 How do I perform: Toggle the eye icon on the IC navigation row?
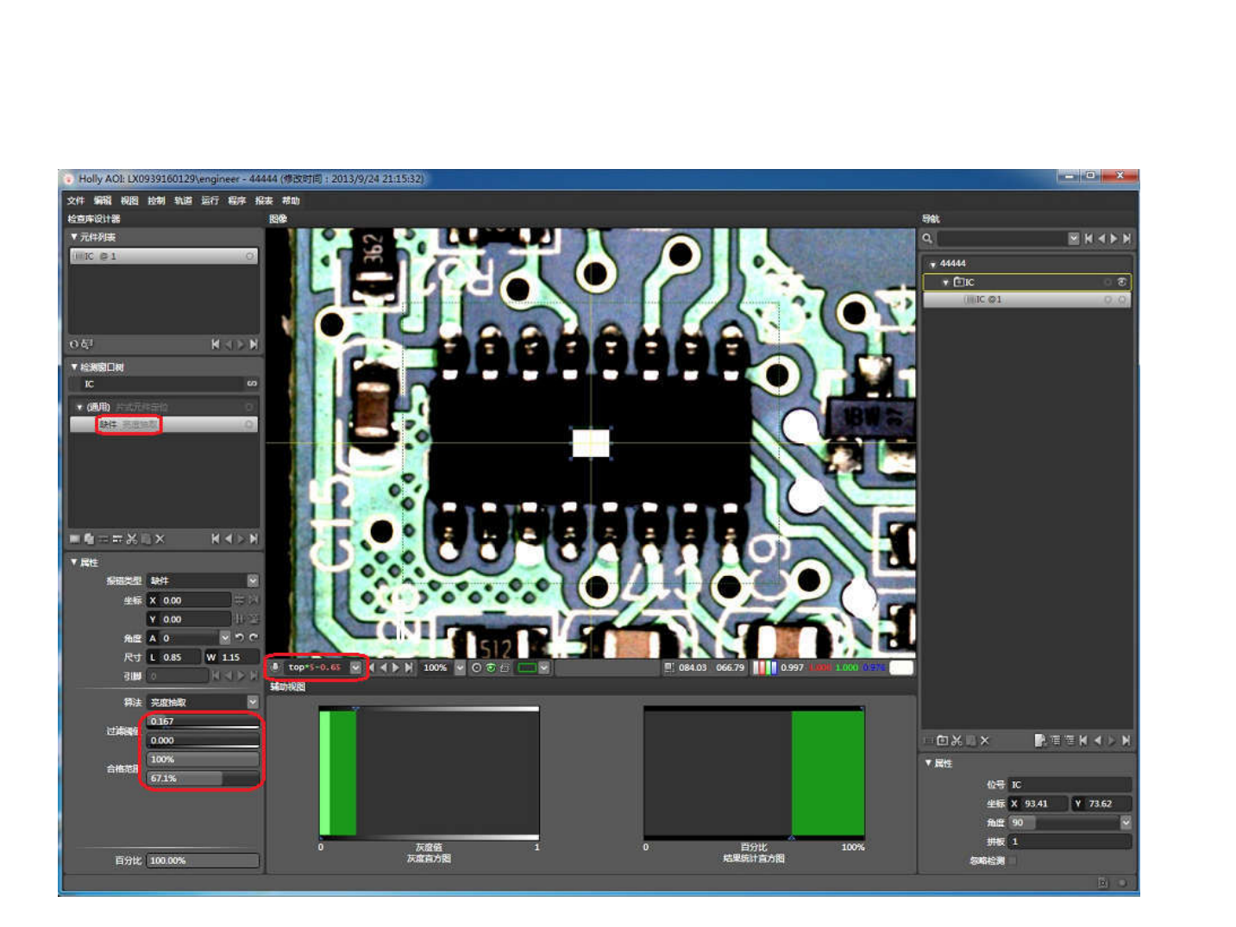(x=1121, y=282)
